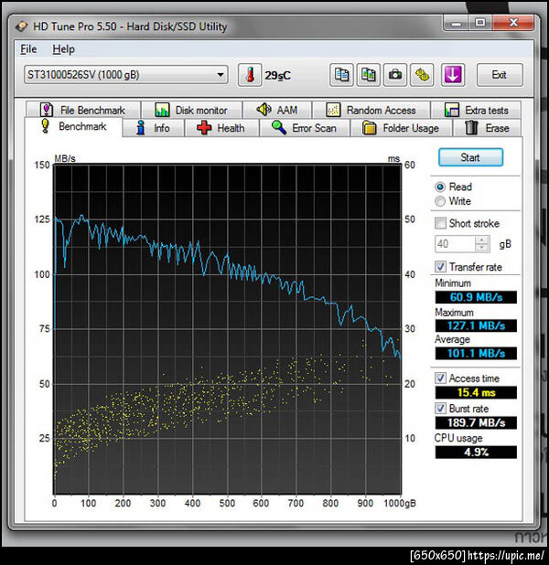Click the 4.9% CPU usage value
Viewport: 549px width, 565px height.
[476, 452]
